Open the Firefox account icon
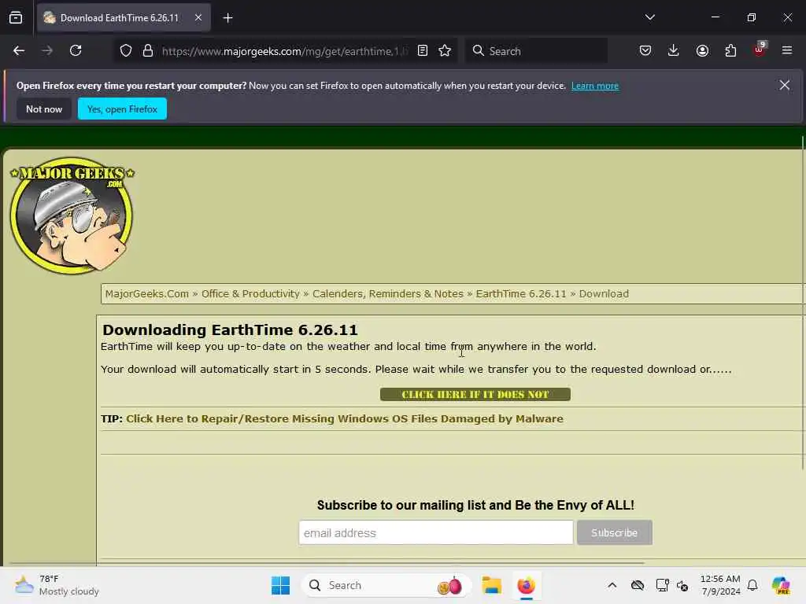This screenshot has width=806, height=604. pyautogui.click(x=702, y=51)
